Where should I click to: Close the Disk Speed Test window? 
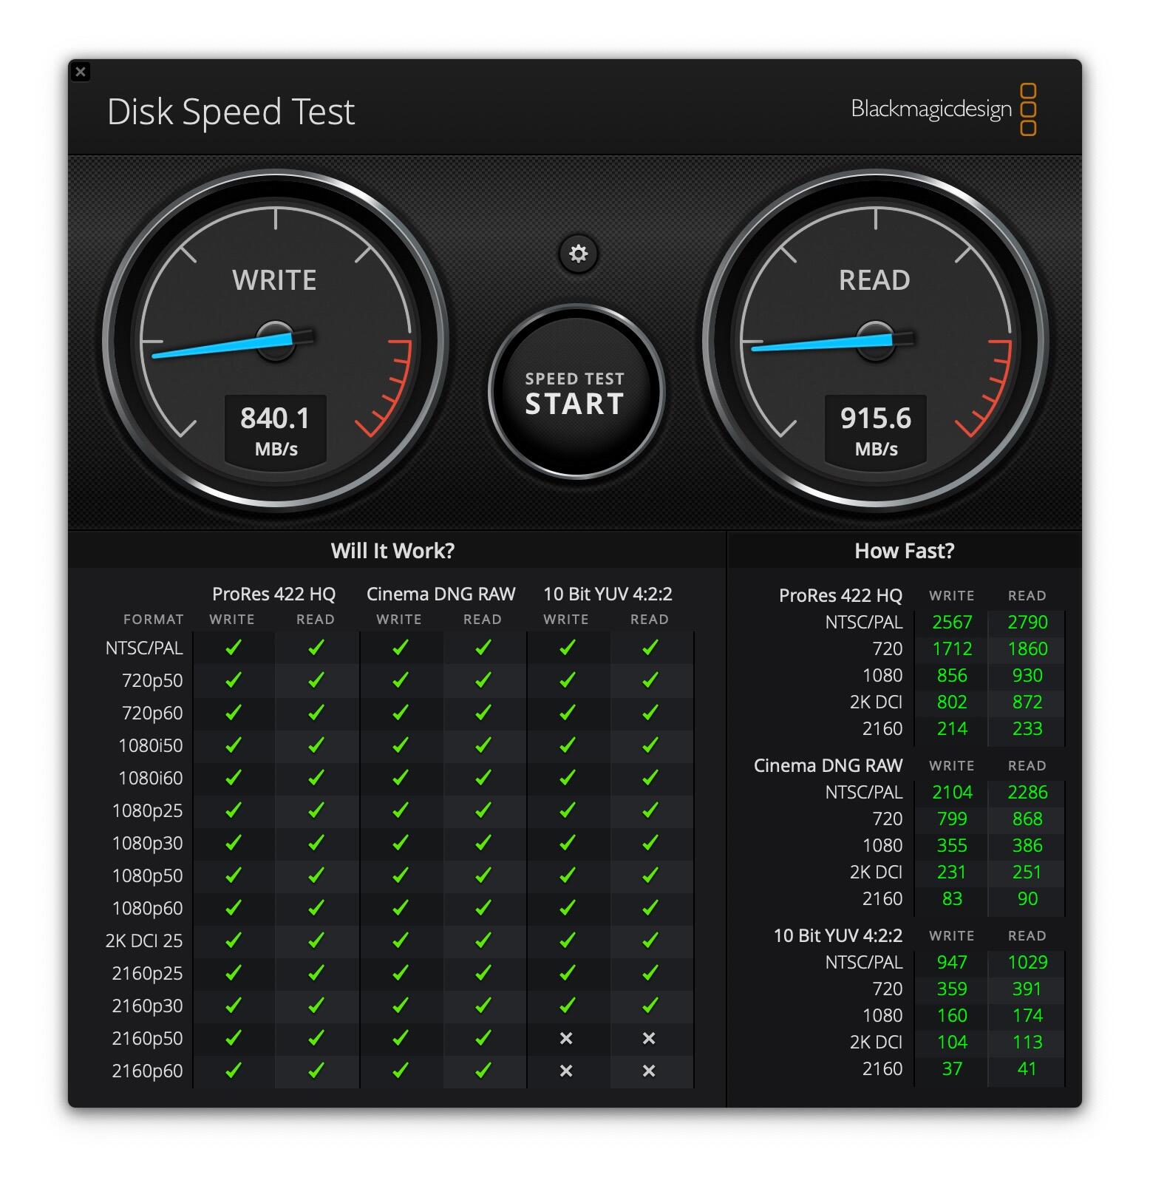click(x=81, y=72)
